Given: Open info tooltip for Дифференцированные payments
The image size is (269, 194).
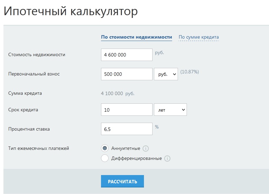Looking at the screenshot, I should click(167, 159).
